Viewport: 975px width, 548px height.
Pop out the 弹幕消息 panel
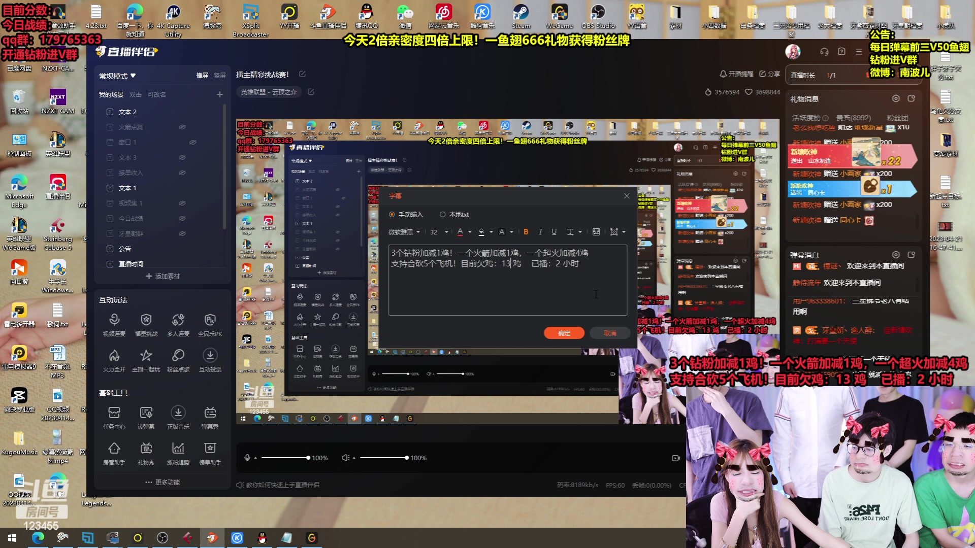coord(912,255)
